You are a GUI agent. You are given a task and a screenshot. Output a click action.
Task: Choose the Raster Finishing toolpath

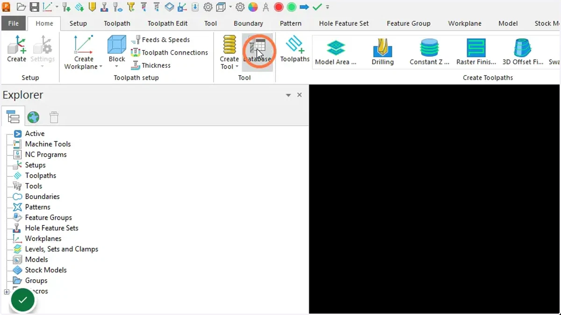[x=476, y=52]
